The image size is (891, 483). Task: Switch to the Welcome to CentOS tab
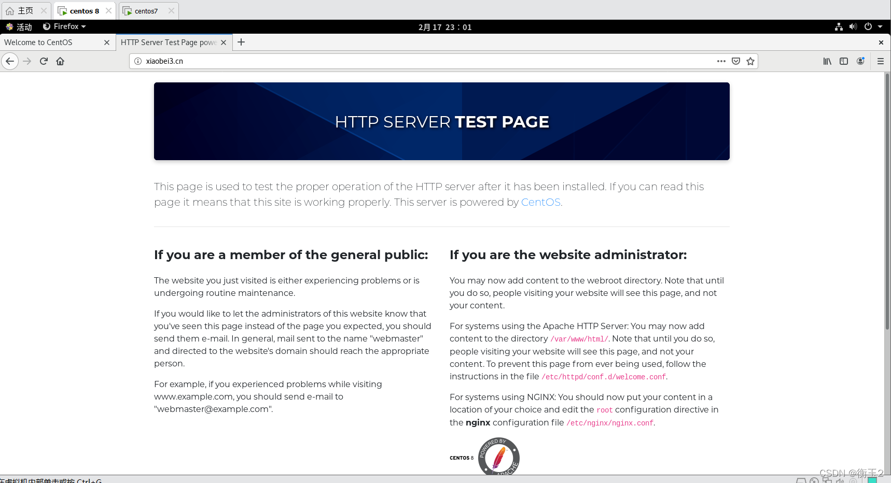tap(57, 42)
